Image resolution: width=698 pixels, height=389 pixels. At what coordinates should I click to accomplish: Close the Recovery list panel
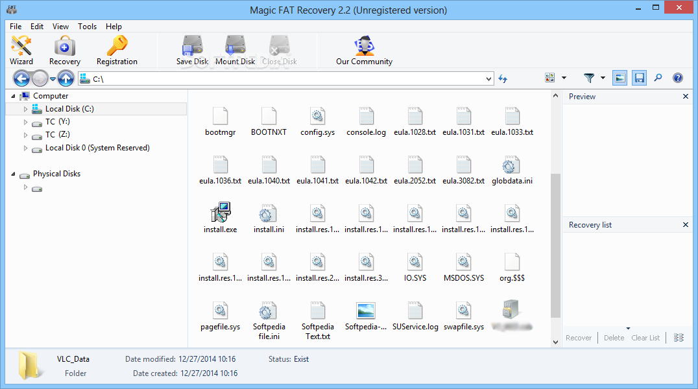click(x=686, y=225)
